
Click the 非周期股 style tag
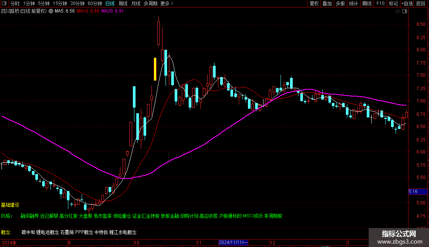click(x=273, y=216)
